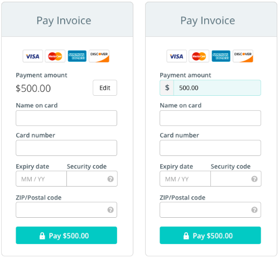The height and width of the screenshot is (259, 279).
Task: Focus the left Name on card field
Action: point(66,118)
